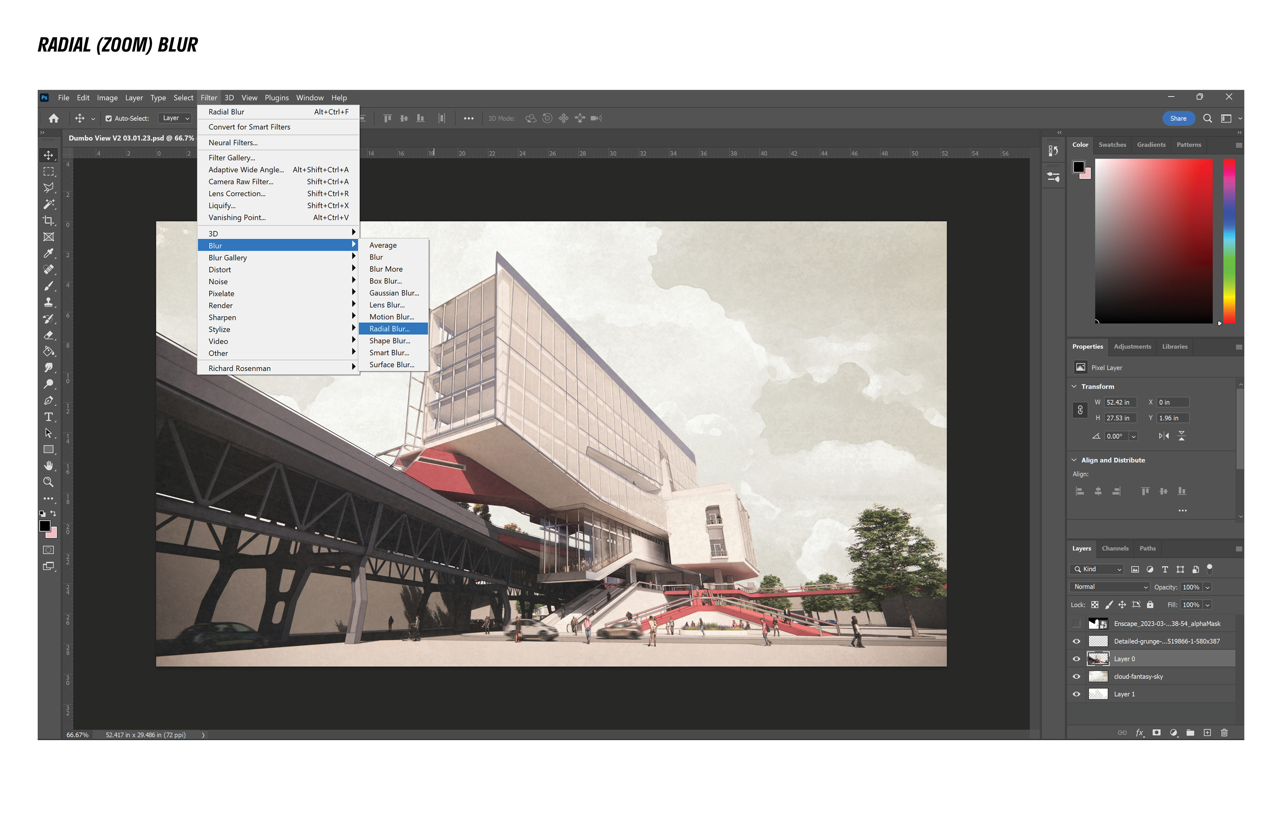
Task: Select the Hand tool
Action: click(x=48, y=466)
